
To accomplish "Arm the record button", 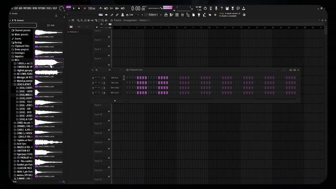I will [85, 8].
